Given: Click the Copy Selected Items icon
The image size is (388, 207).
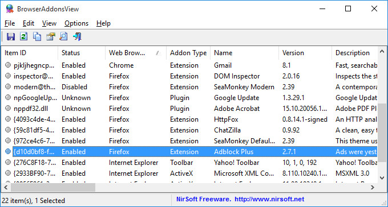Looking at the screenshot, I should (37, 36).
